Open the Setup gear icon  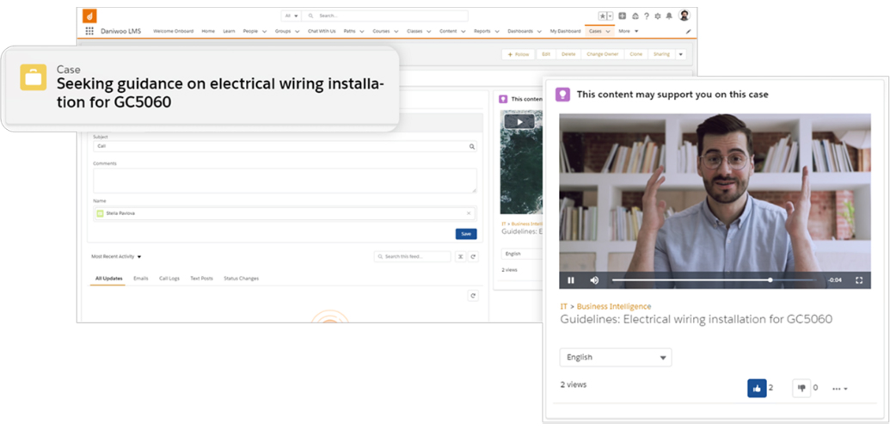658,16
